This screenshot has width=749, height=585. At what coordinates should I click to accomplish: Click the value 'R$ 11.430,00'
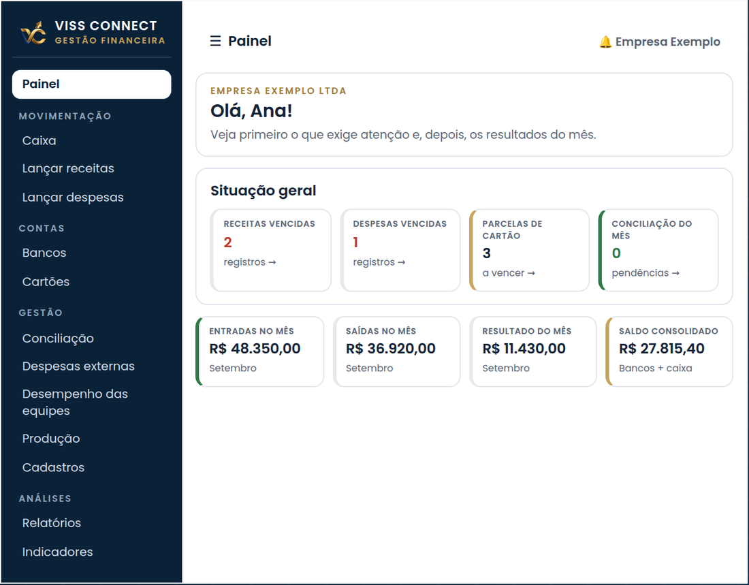click(524, 349)
